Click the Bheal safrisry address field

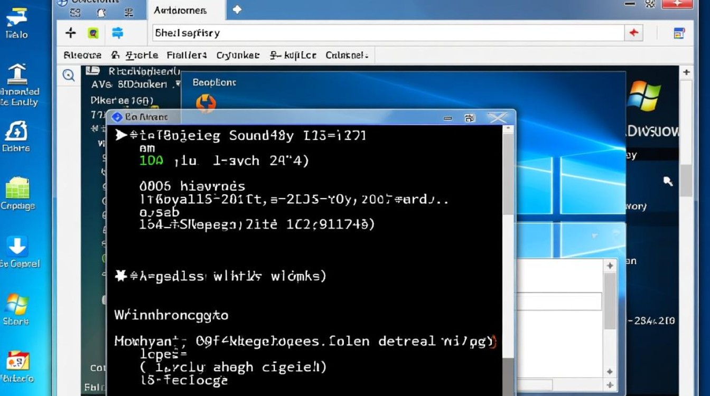tap(388, 33)
